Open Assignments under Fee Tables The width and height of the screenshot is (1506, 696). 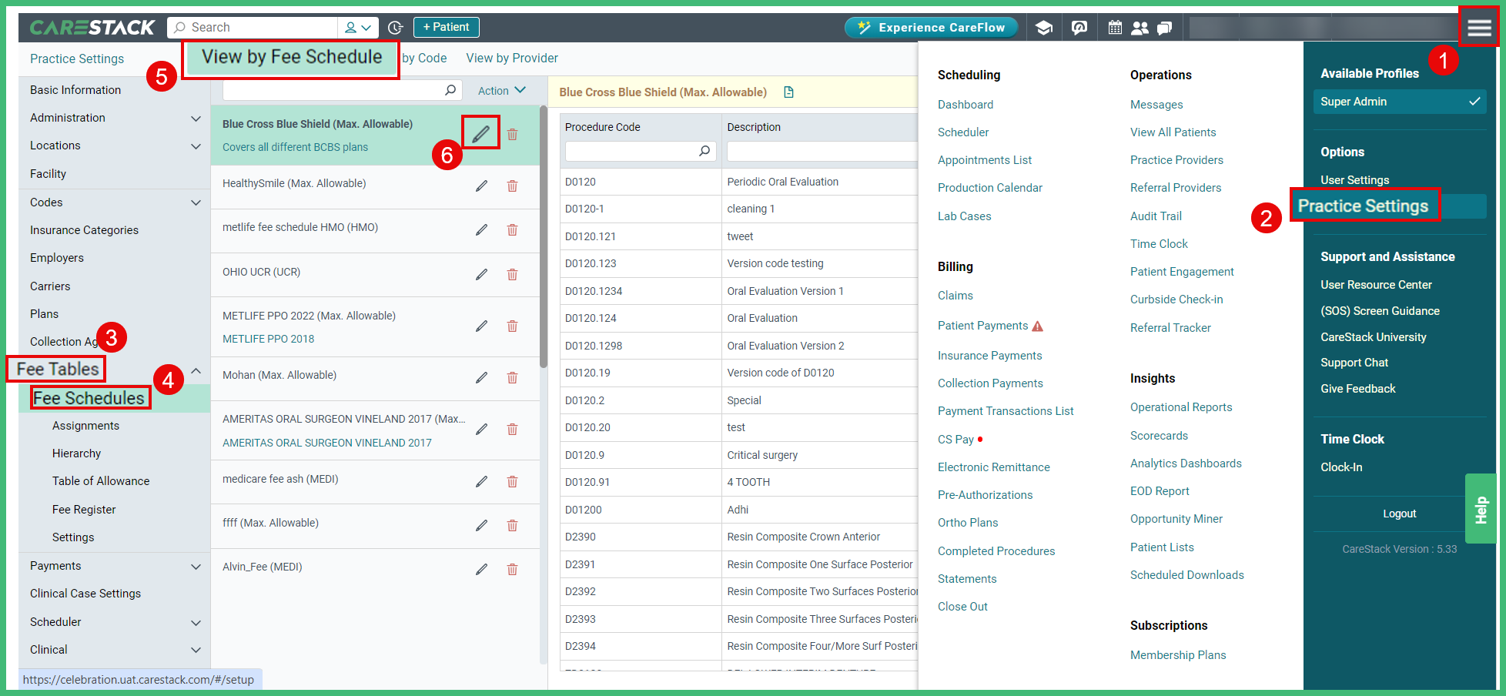85,426
